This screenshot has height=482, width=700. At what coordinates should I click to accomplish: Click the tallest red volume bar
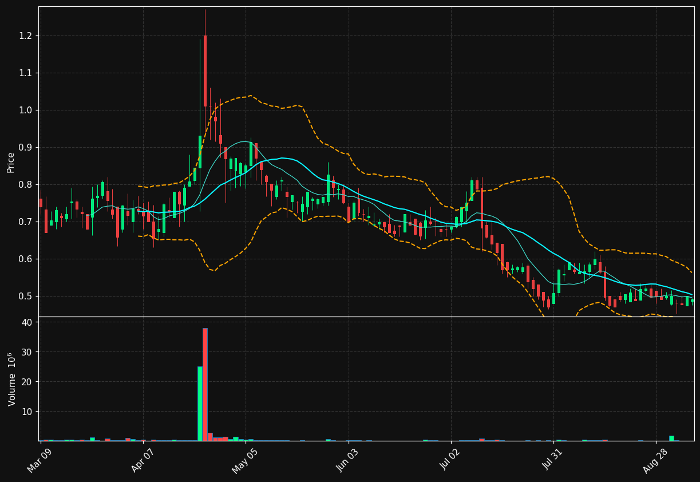(x=205, y=384)
